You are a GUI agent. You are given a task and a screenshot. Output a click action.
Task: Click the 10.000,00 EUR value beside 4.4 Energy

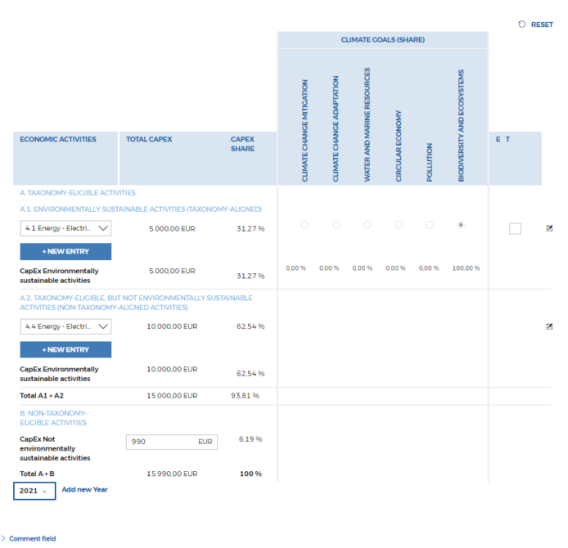[172, 327]
